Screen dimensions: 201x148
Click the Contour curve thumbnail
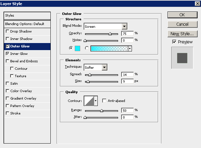[89, 101]
